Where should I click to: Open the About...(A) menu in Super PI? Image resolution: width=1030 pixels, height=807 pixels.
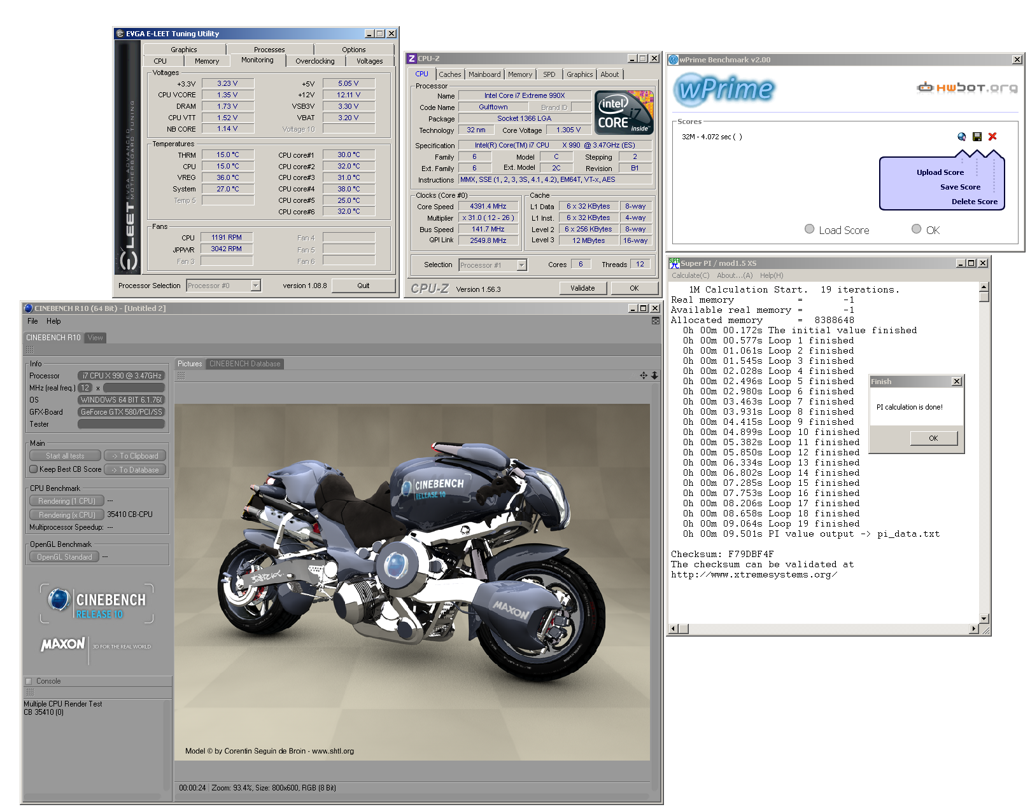pyautogui.click(x=735, y=275)
